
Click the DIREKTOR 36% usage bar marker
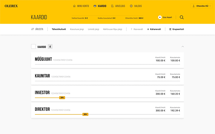point(85,114)
